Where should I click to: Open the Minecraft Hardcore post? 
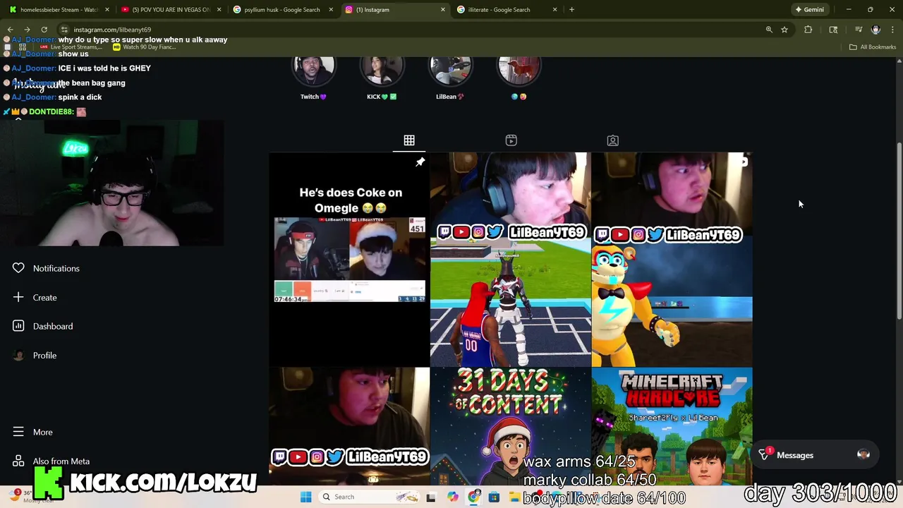pos(672,425)
